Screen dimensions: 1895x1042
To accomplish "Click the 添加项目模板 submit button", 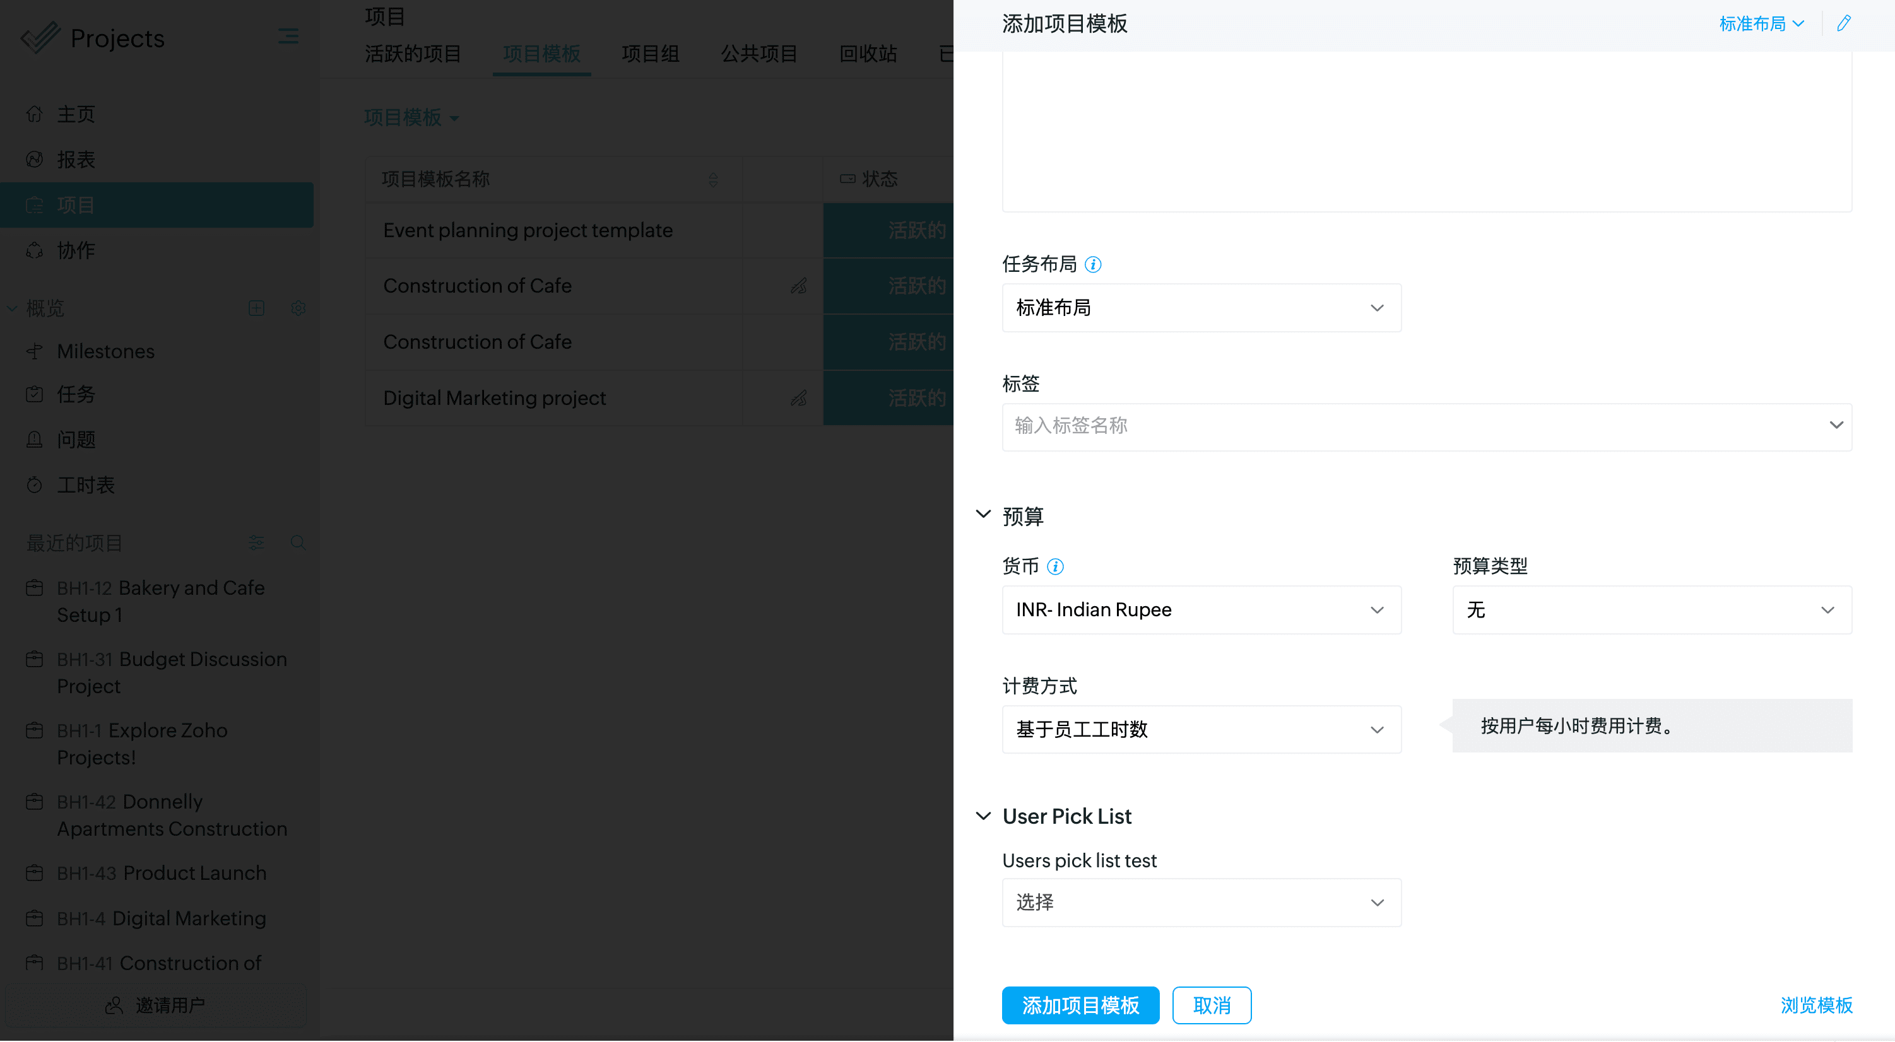I will pyautogui.click(x=1080, y=1006).
